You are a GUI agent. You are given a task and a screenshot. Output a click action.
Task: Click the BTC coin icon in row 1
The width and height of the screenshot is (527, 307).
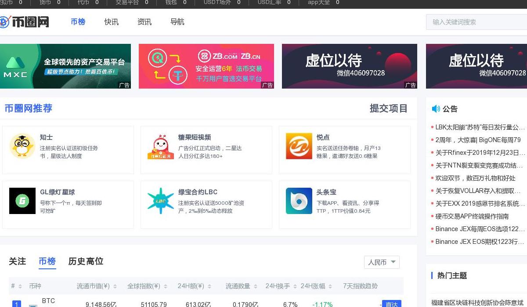tap(33, 306)
